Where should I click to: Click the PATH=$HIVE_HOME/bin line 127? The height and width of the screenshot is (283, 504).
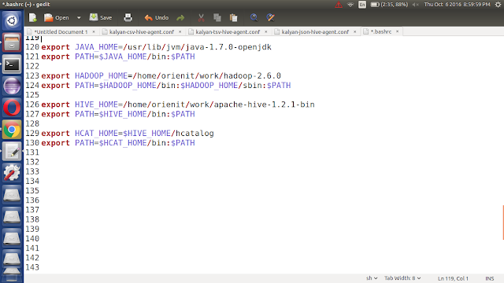point(118,114)
